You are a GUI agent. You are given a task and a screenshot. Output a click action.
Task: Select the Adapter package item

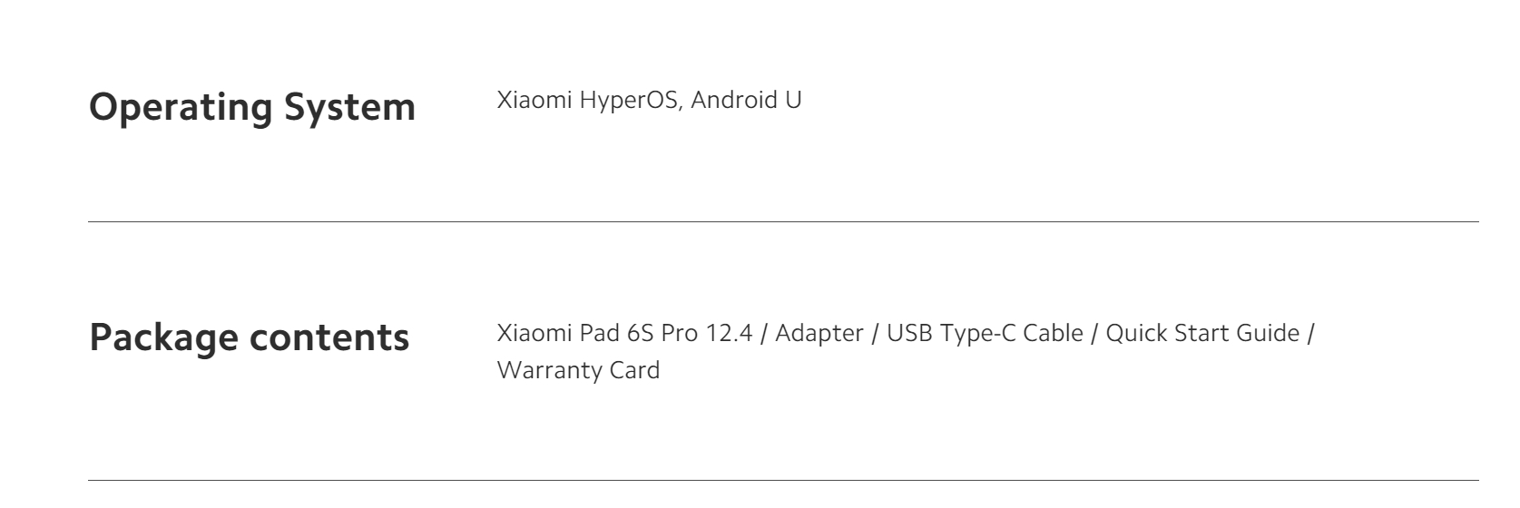coord(819,333)
